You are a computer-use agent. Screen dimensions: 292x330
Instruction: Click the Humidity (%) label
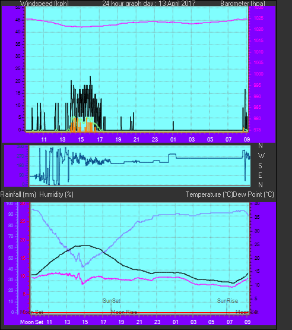point(56,194)
